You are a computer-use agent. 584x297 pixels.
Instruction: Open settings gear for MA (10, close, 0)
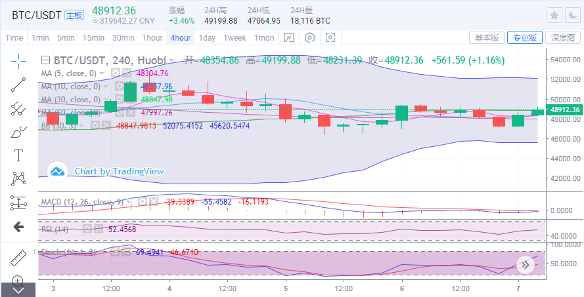coord(119,87)
